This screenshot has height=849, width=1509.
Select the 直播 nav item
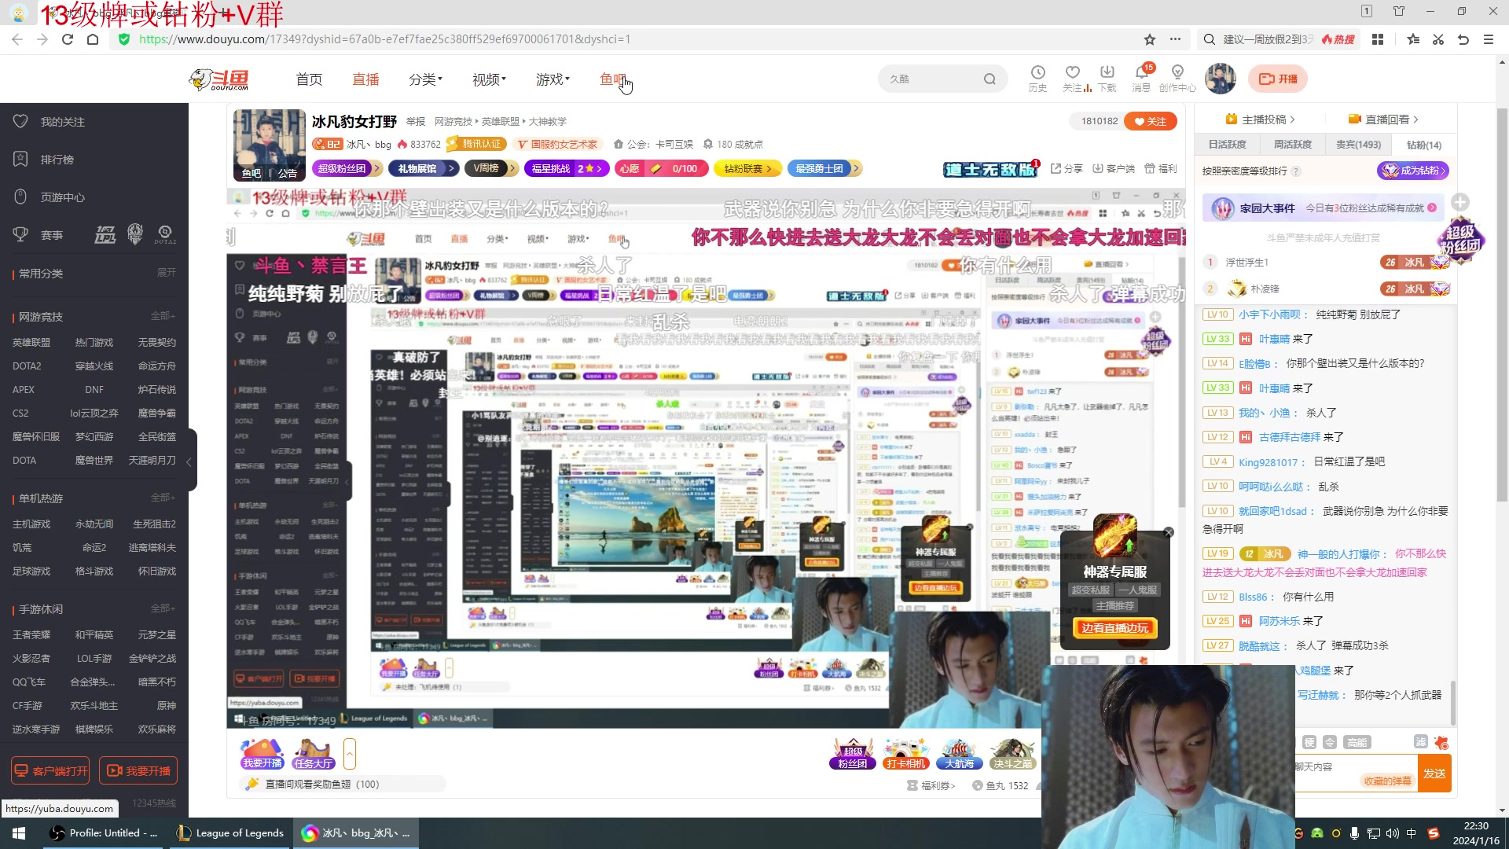(365, 79)
